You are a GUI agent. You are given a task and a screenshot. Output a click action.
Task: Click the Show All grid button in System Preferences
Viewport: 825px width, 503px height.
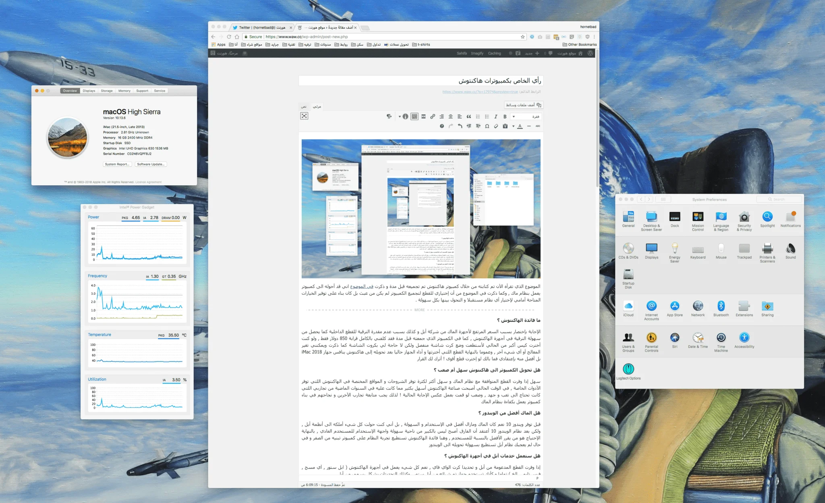pos(663,199)
